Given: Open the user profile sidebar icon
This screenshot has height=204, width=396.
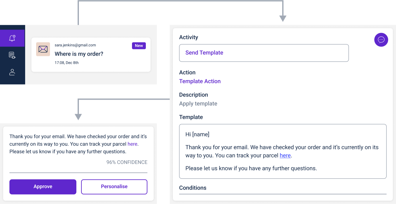Looking at the screenshot, I should click(x=12, y=72).
